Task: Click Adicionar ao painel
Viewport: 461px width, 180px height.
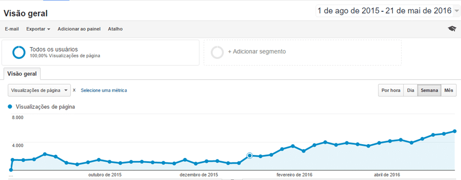Action: coord(79,29)
